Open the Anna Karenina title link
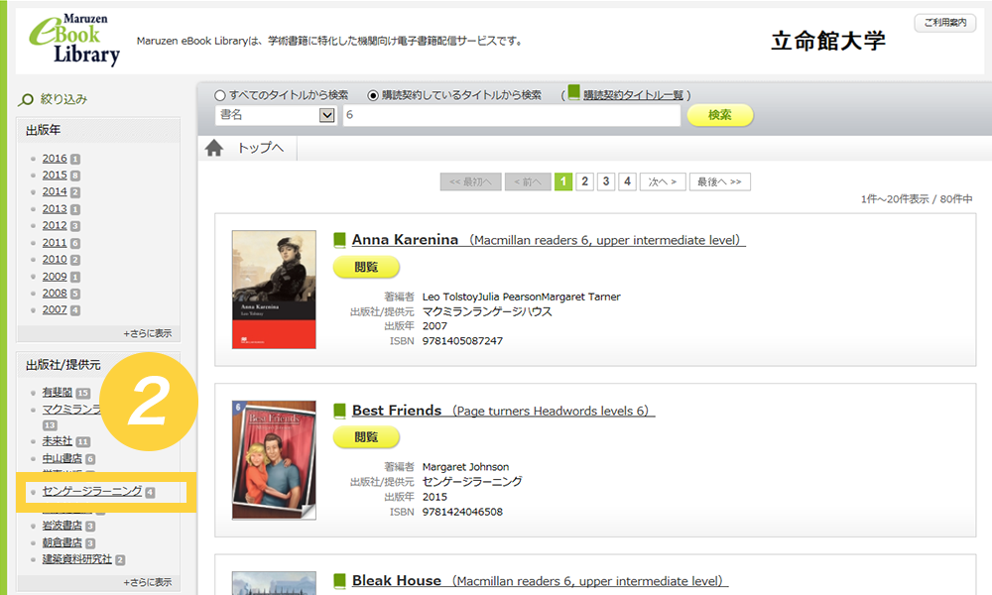The width and height of the screenshot is (992, 595). 549,240
